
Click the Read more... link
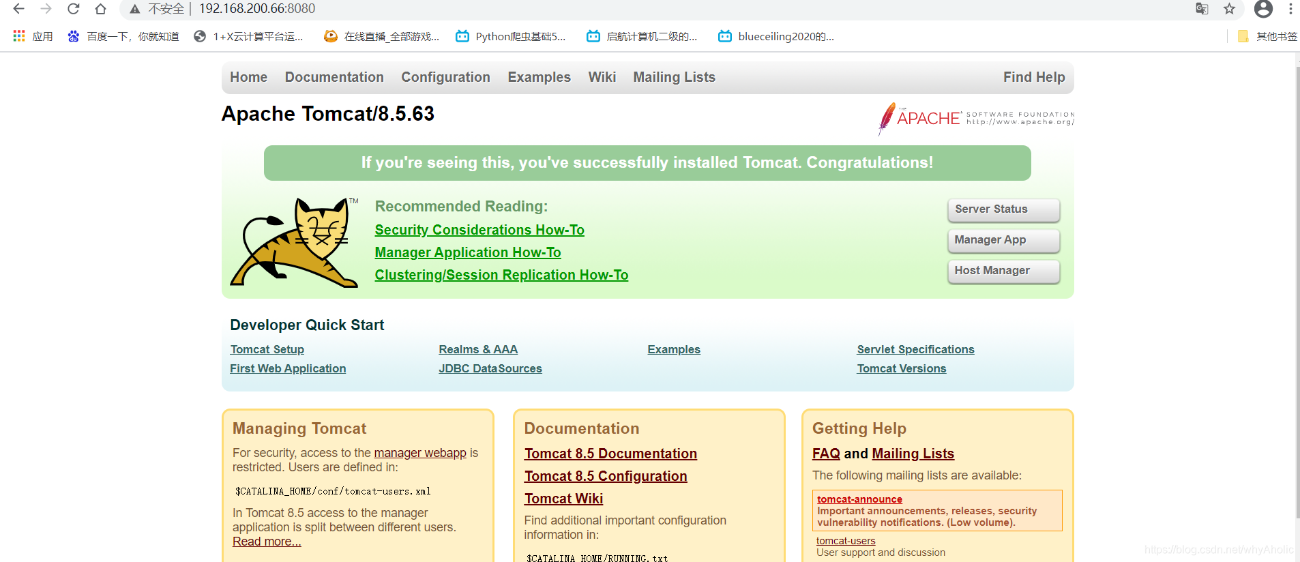(x=267, y=542)
